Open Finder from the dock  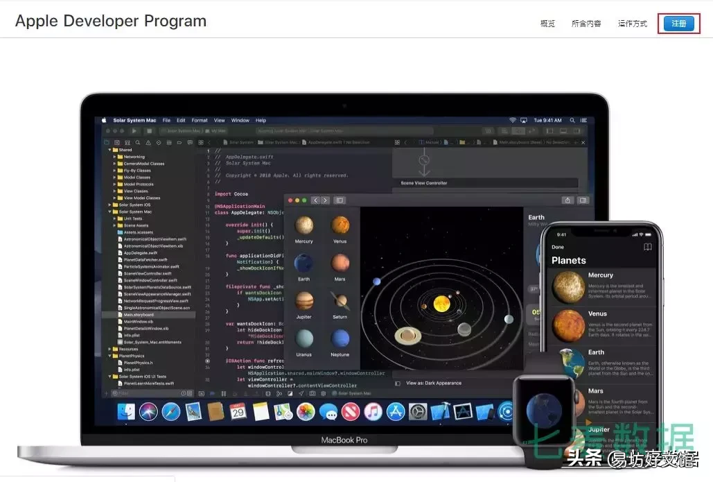(126, 412)
